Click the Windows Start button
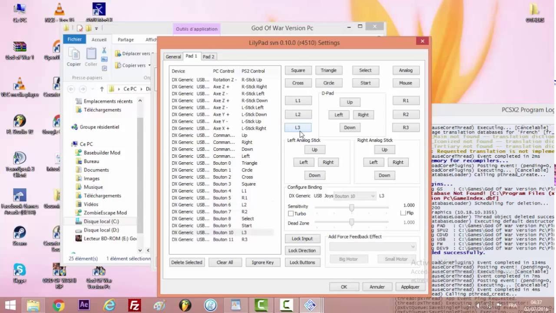556x313 pixels. 10,306
